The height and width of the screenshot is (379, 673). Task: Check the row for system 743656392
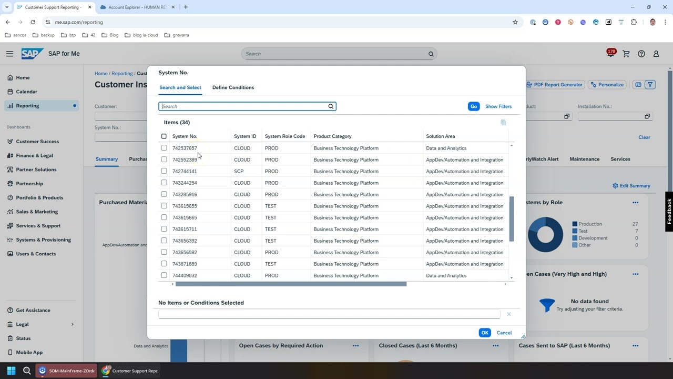[164, 241]
